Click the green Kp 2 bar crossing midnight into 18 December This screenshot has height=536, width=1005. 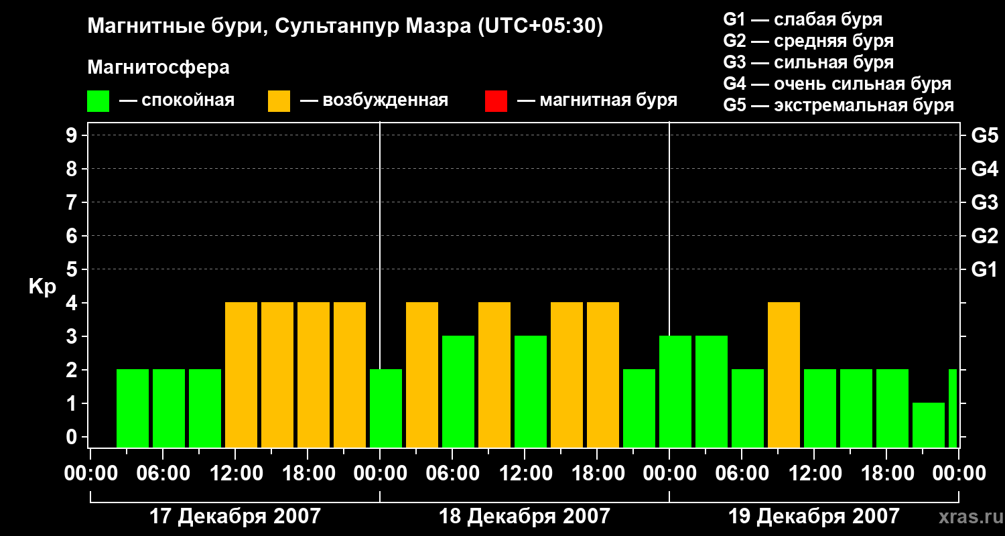(x=386, y=408)
